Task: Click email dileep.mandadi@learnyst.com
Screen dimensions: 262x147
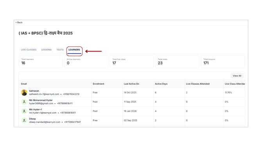Action: 45,122
